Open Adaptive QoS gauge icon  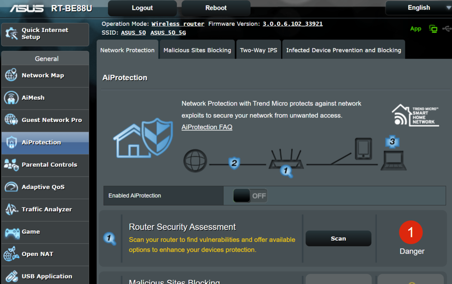pyautogui.click(x=11, y=187)
